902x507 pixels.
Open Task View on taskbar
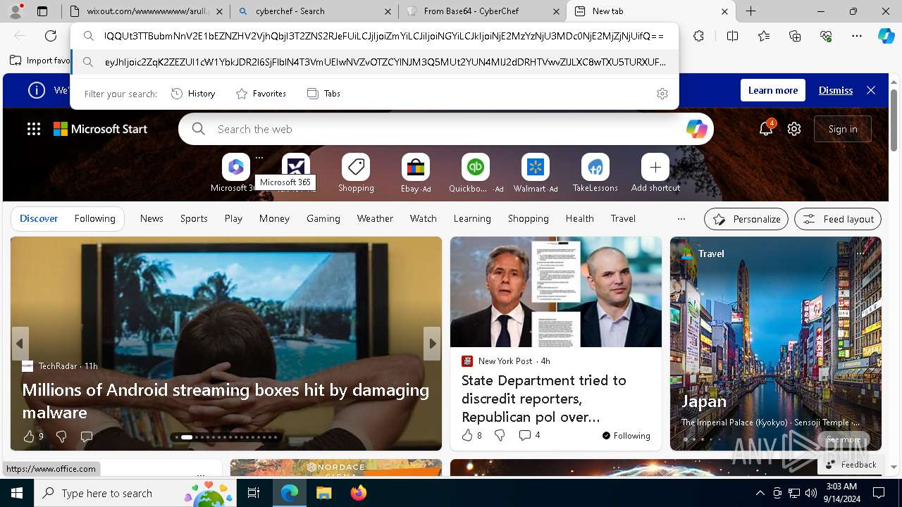pyautogui.click(x=254, y=493)
